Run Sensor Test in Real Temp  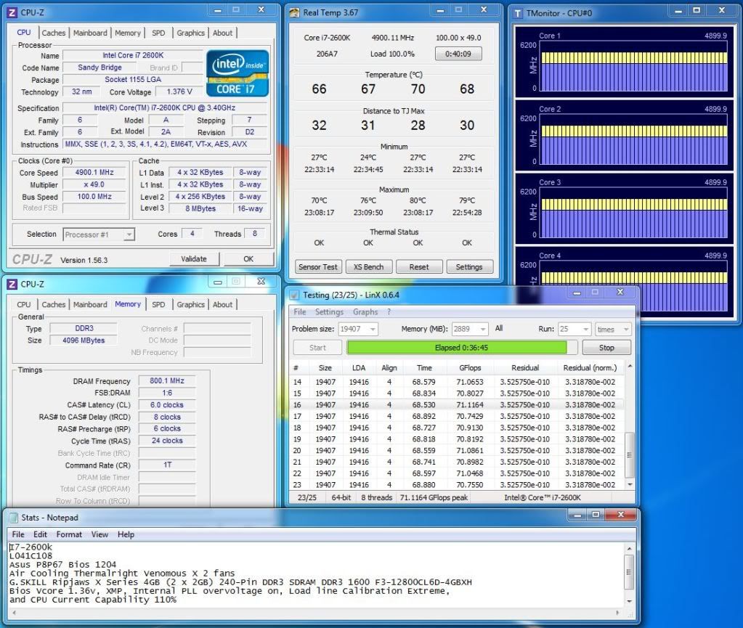318,266
